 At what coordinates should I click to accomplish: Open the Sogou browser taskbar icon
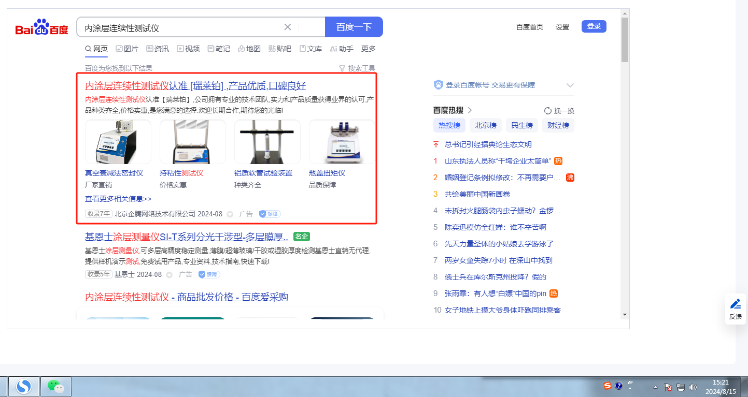coord(24,387)
